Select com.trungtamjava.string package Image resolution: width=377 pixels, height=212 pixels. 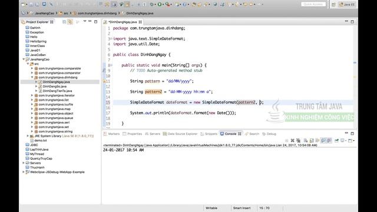pos(55,131)
